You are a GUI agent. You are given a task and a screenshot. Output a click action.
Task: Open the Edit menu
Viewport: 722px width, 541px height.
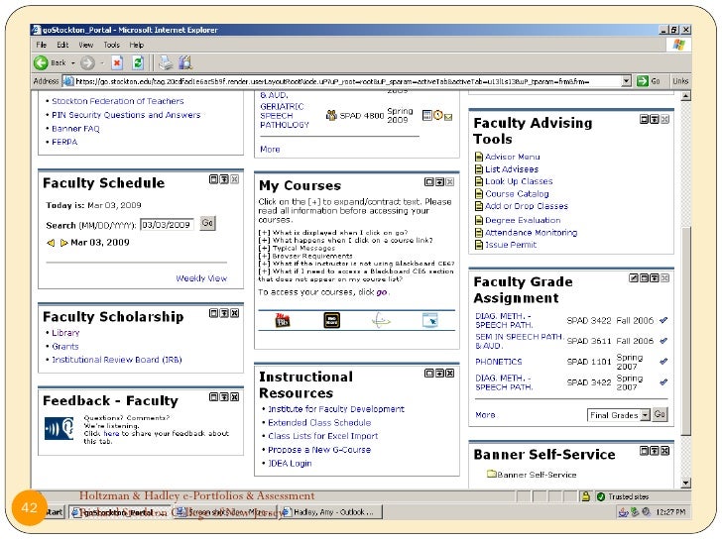(62, 45)
